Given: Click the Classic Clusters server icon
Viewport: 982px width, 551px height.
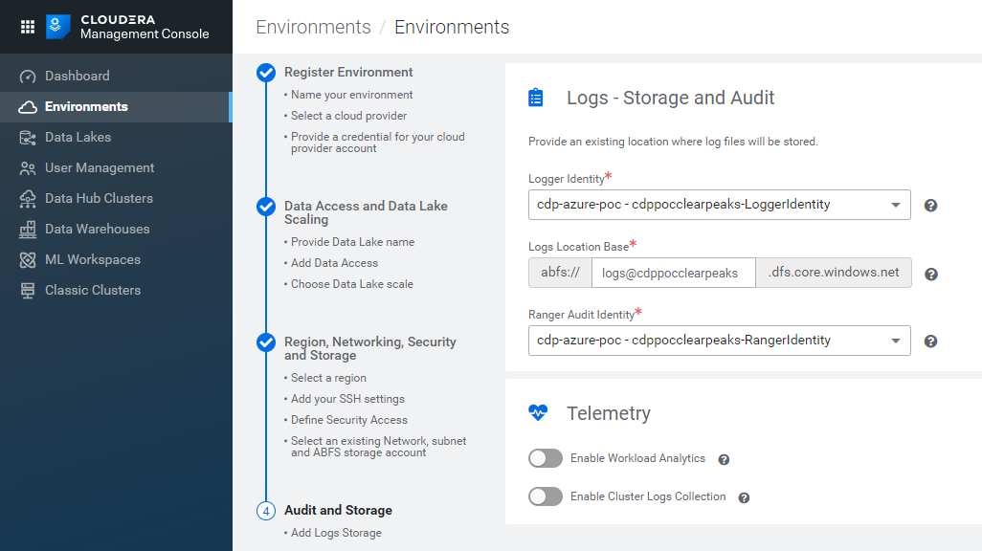Looking at the screenshot, I should [x=28, y=291].
